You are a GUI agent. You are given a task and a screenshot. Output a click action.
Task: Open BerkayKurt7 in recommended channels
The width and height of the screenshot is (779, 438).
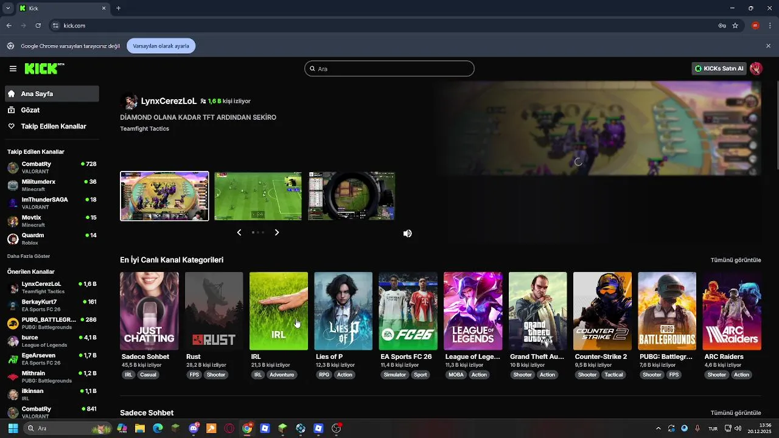click(x=52, y=305)
